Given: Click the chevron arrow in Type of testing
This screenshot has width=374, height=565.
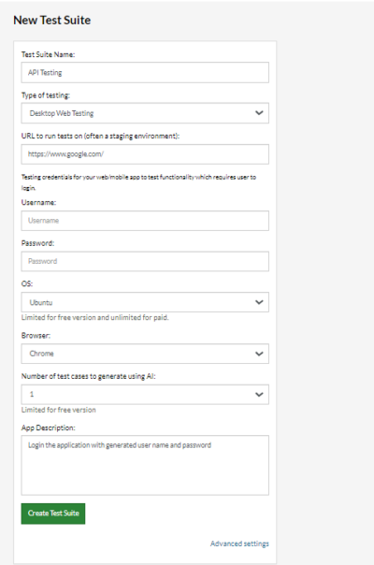Looking at the screenshot, I should click(x=259, y=113).
